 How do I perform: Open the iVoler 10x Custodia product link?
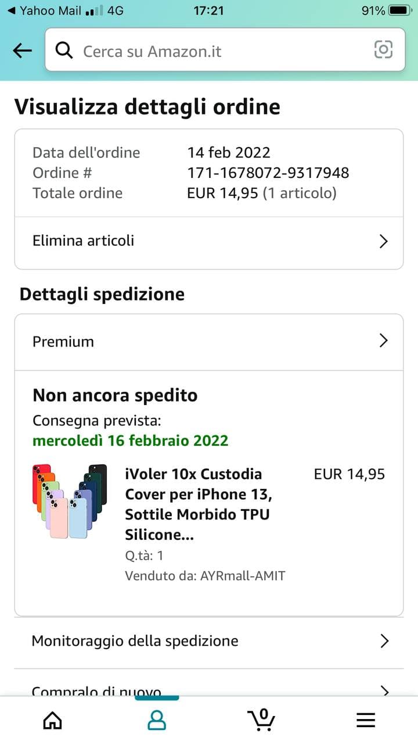click(x=197, y=504)
